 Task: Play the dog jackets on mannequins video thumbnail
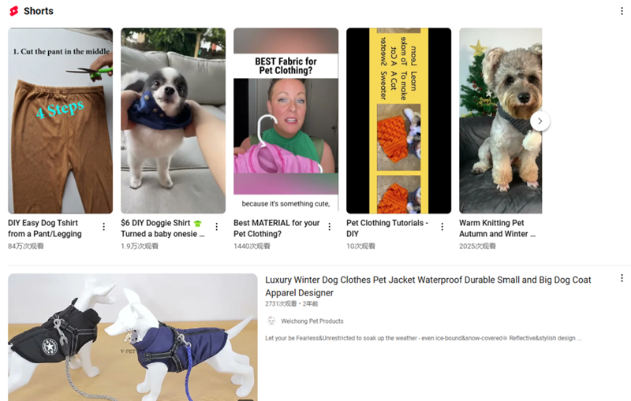tap(133, 337)
